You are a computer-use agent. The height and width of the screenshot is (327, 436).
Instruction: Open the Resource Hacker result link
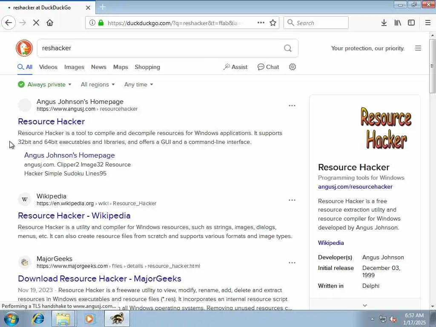point(52,121)
